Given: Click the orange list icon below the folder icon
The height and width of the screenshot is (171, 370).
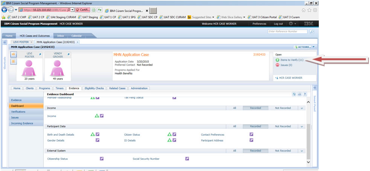Looking at the screenshot, I should (x=14, y=61).
